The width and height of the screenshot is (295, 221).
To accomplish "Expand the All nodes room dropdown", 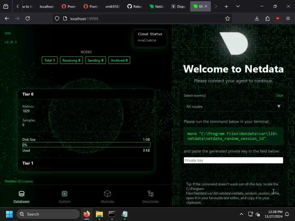I will coord(233,106).
